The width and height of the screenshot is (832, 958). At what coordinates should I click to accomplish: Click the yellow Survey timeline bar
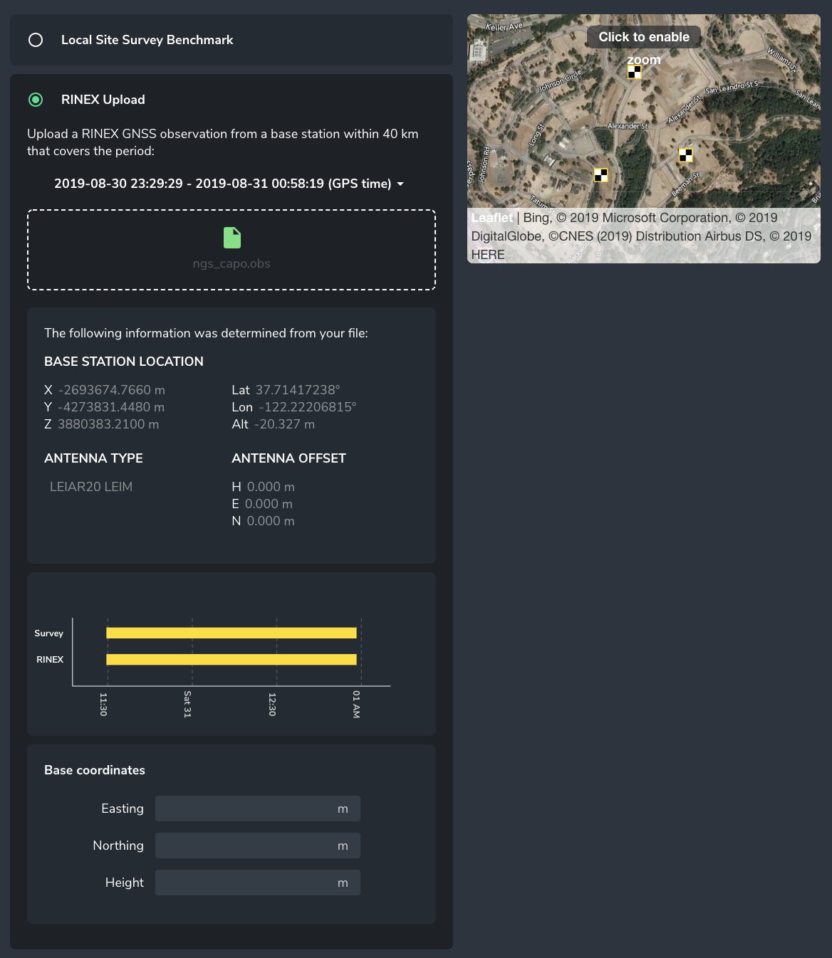(232, 633)
